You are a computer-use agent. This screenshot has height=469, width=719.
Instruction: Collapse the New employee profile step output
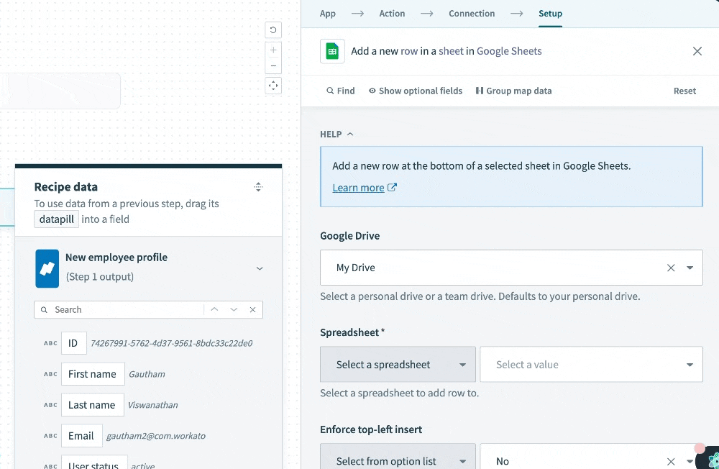coord(259,268)
